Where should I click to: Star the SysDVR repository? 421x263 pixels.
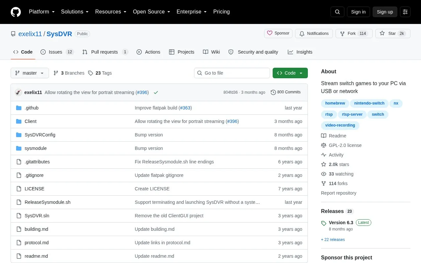pyautogui.click(x=393, y=34)
